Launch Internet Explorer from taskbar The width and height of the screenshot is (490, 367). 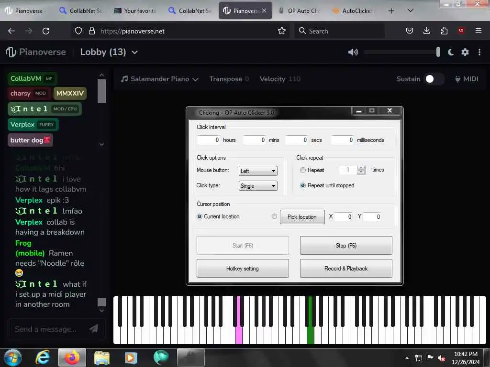pyautogui.click(x=43, y=357)
